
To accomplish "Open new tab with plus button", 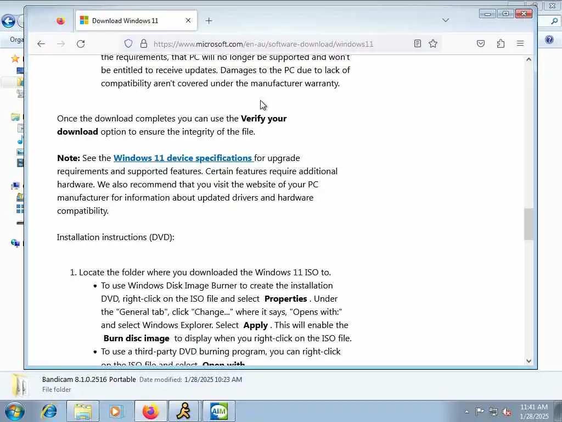I will point(209,21).
